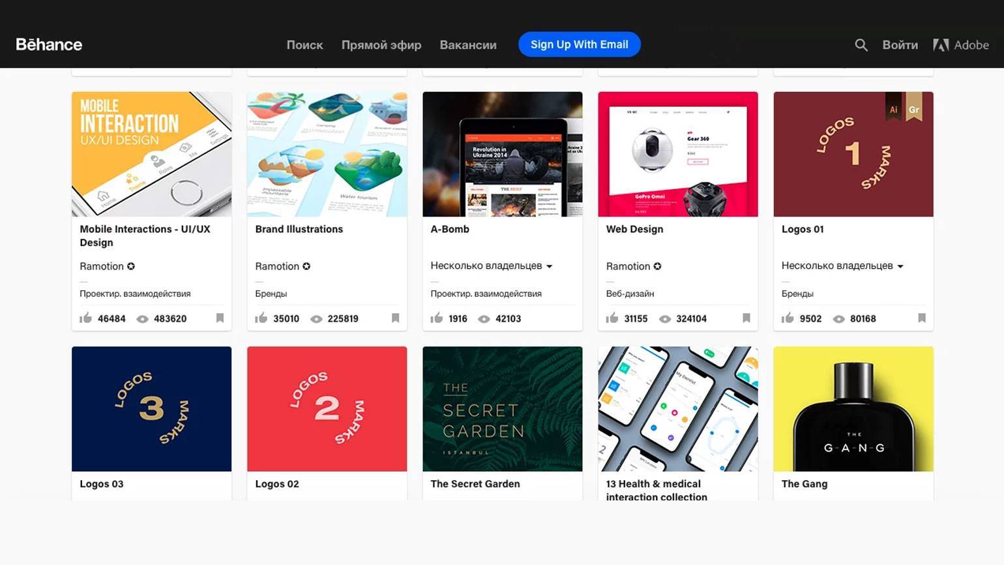The height and width of the screenshot is (565, 1004).
Task: Expand multiple owners dropdown on Logos 01
Action: pos(900,266)
